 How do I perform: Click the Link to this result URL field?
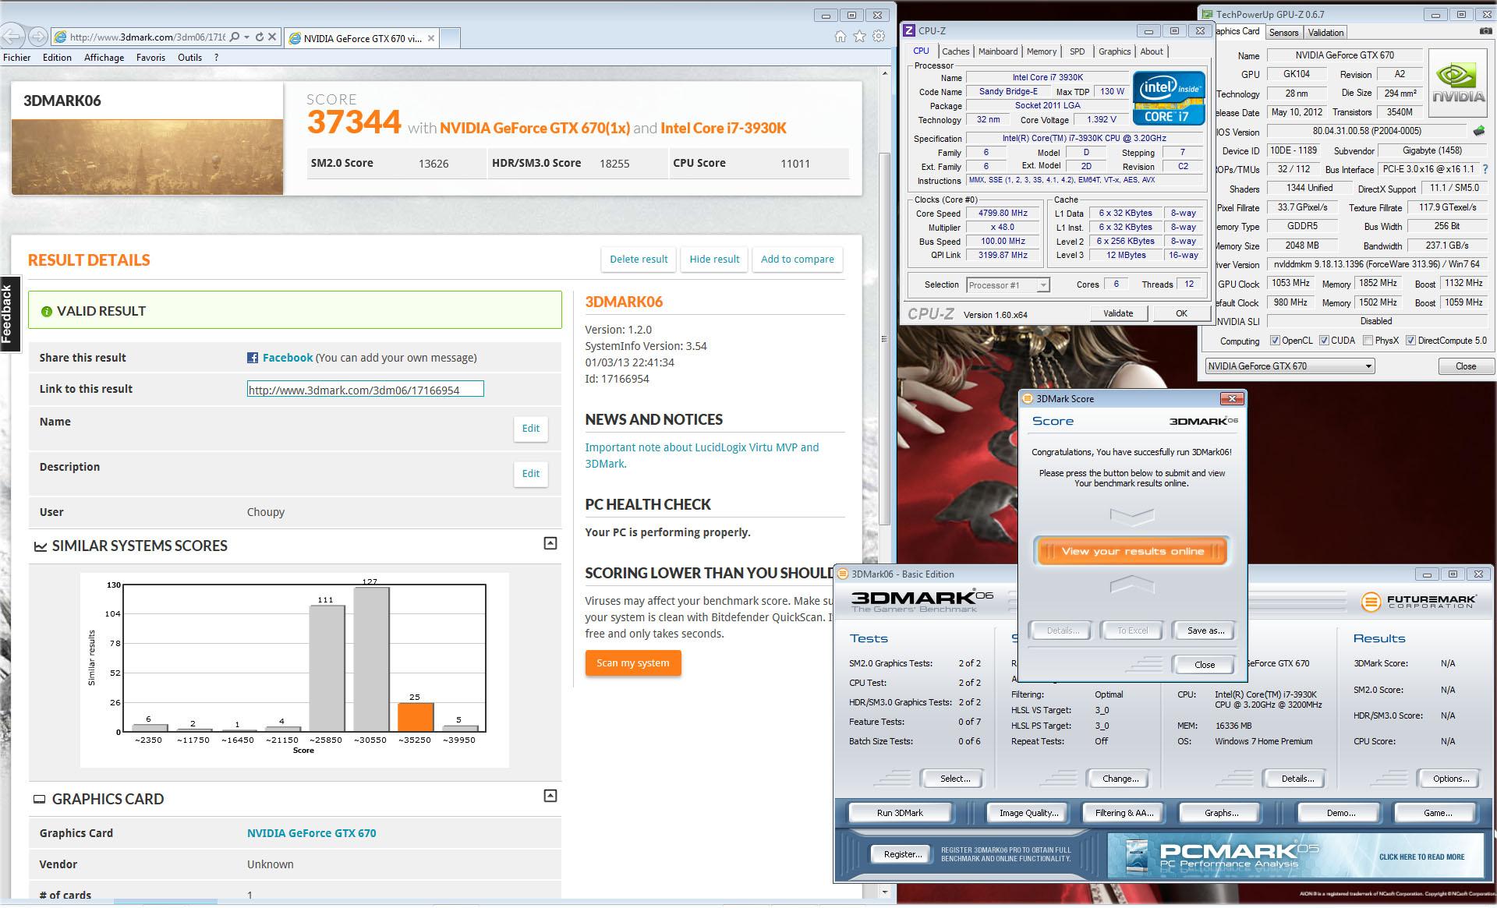pos(365,389)
